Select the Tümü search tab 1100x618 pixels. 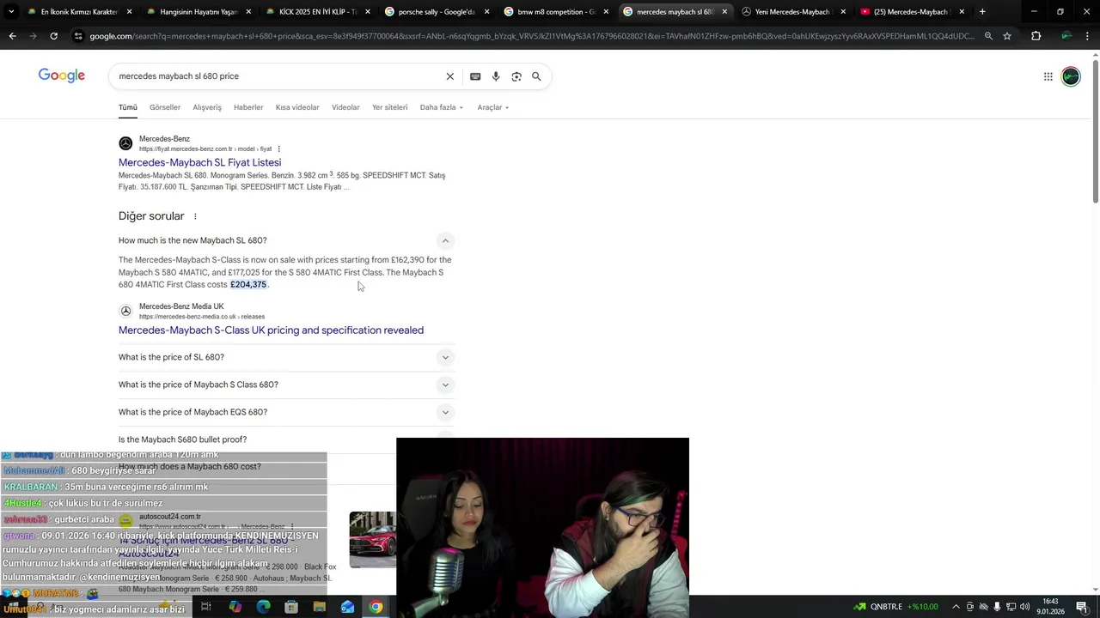click(128, 107)
